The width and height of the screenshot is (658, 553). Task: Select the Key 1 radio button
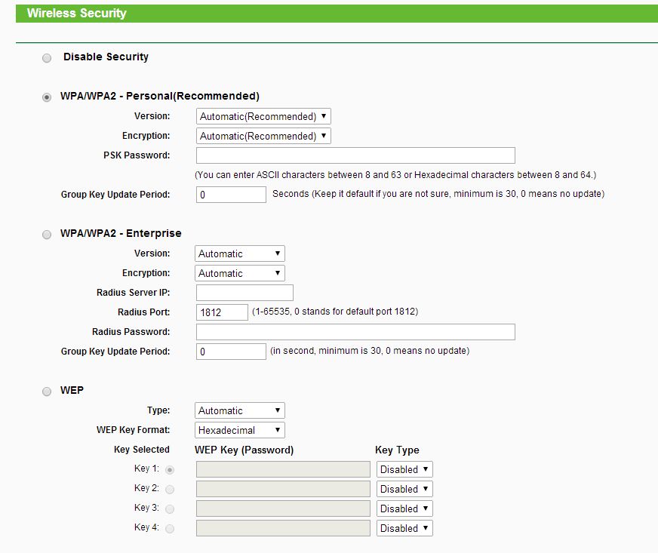[x=170, y=470]
